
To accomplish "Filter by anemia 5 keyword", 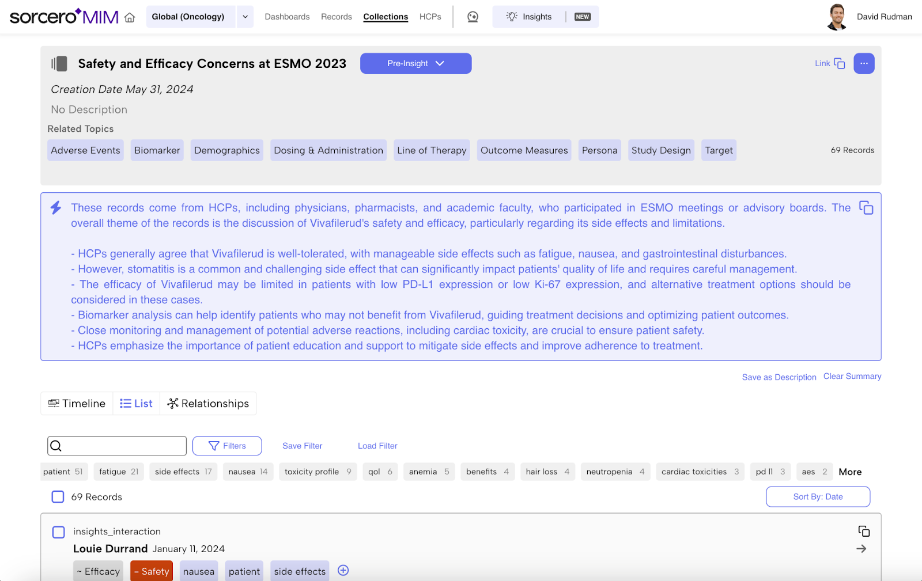I will pyautogui.click(x=429, y=472).
